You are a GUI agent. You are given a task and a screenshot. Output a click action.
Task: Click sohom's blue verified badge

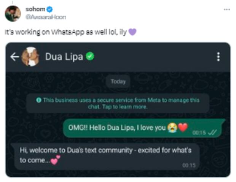coord(49,9)
